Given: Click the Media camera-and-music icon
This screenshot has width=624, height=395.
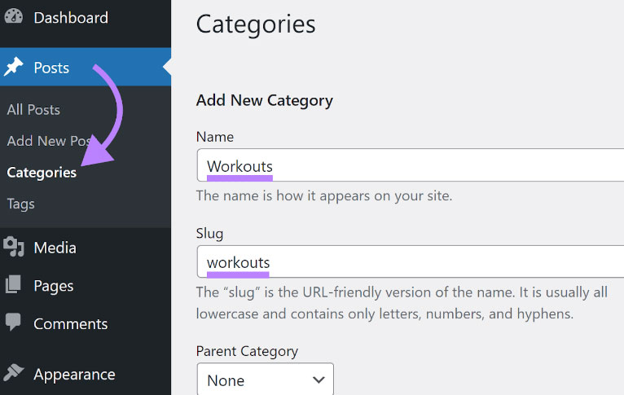Looking at the screenshot, I should coord(14,248).
